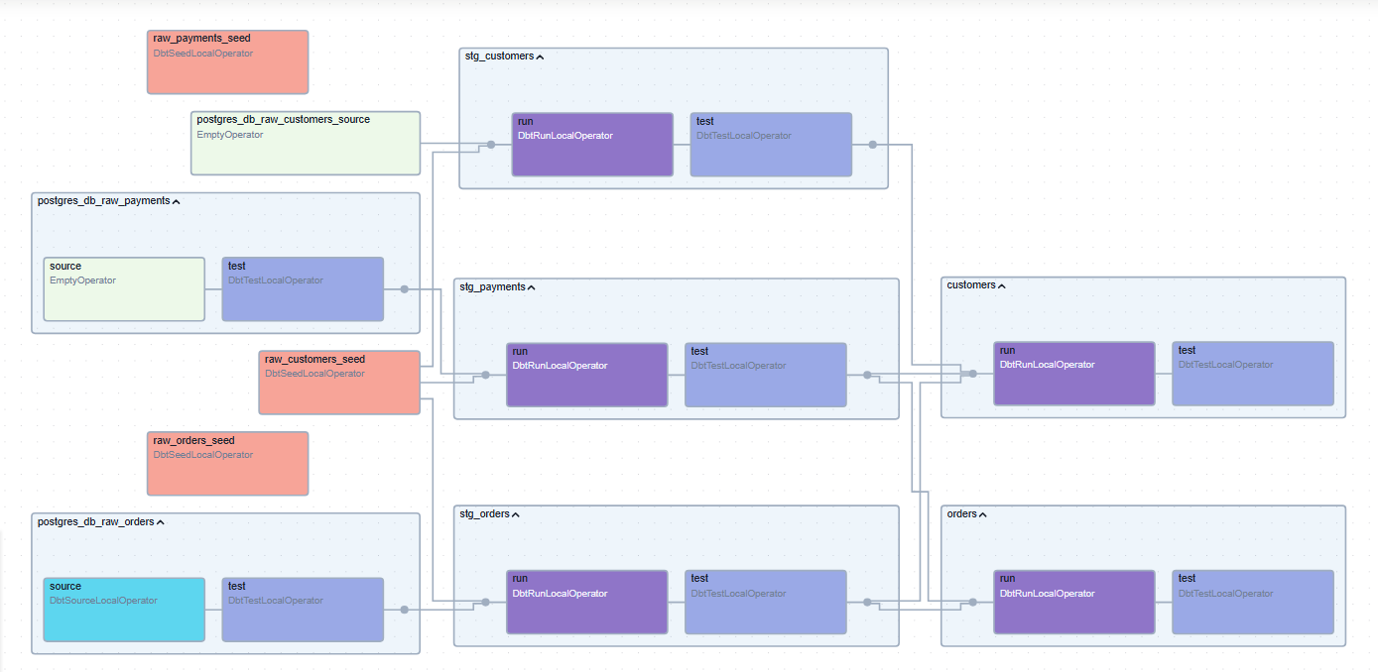
Task: Collapse the customers task group
Action: pos(1001,286)
